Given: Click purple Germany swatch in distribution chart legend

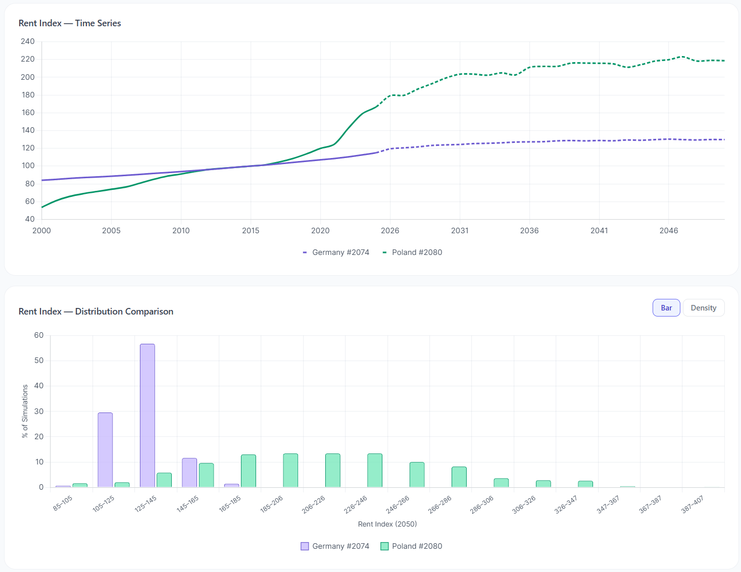Looking at the screenshot, I should pos(305,546).
